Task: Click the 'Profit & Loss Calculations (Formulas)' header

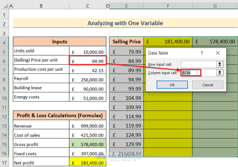Action: click(60, 115)
